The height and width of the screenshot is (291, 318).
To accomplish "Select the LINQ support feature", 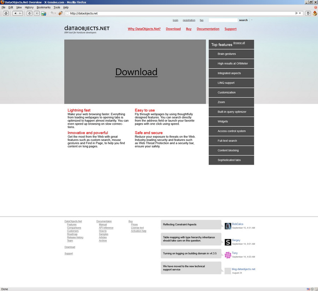I will tap(231, 83).
